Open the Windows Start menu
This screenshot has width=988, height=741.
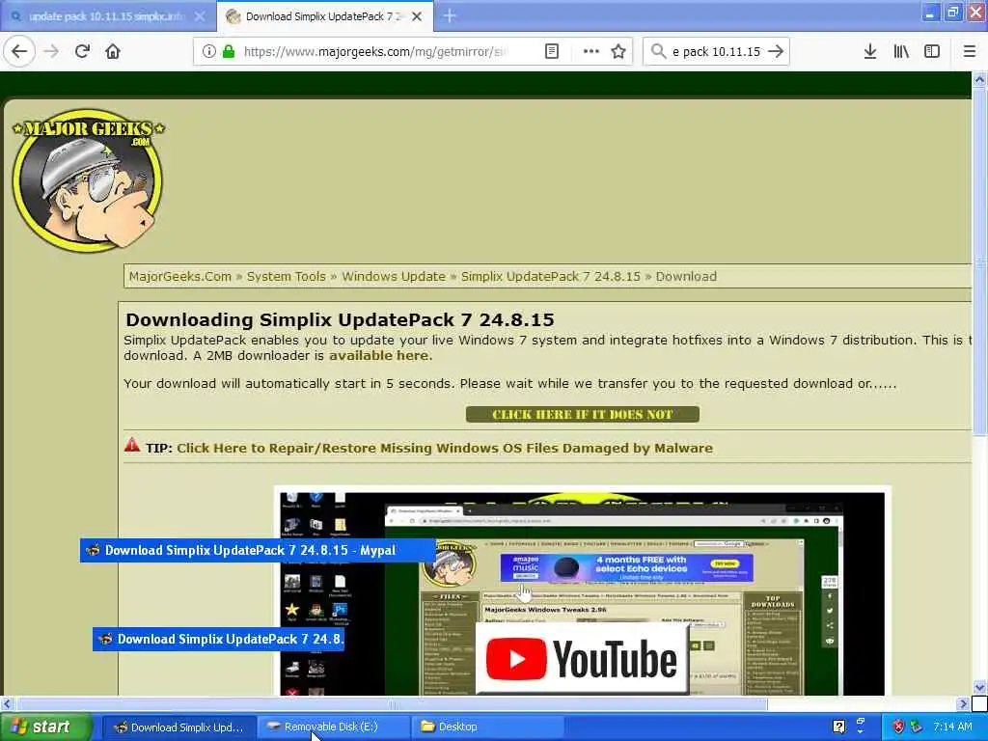coord(46,727)
